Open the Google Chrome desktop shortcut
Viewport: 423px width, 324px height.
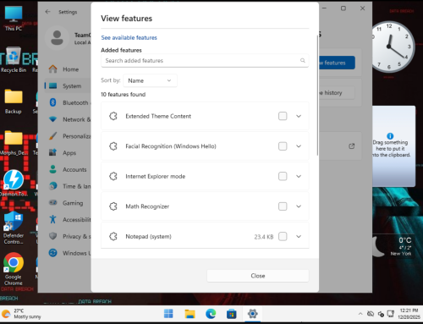tap(14, 269)
